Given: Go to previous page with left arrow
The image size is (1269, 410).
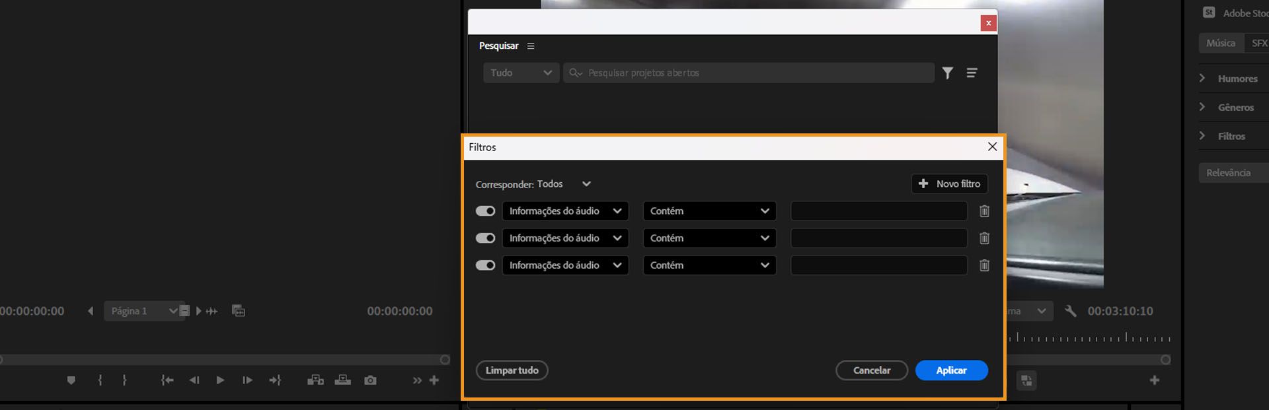Looking at the screenshot, I should [x=91, y=311].
